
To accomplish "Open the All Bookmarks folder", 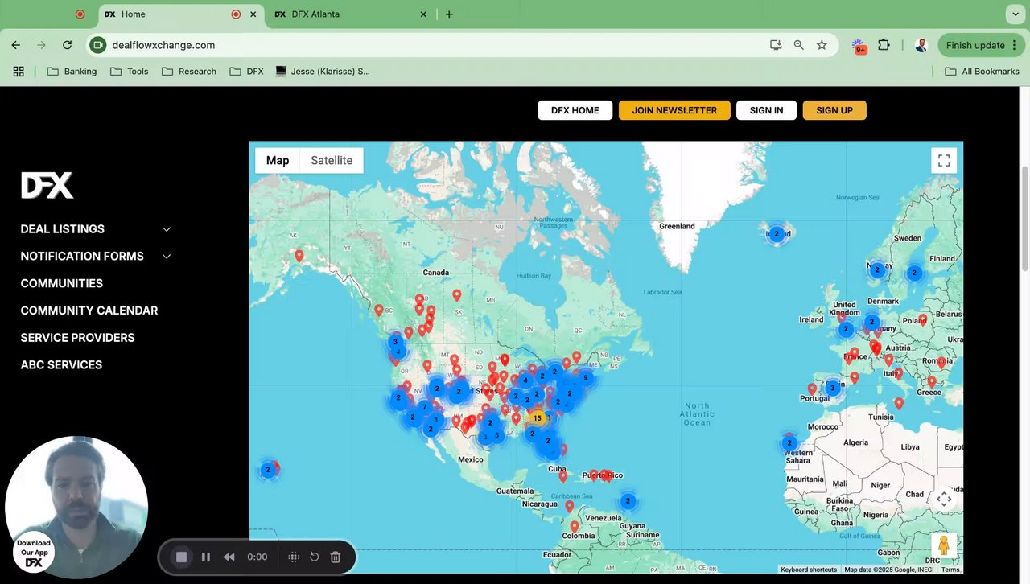I will (x=982, y=72).
